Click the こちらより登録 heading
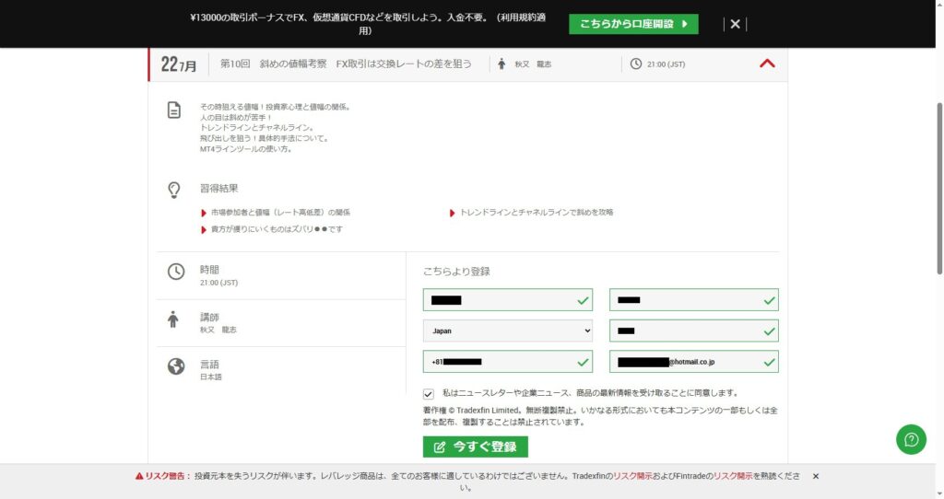The width and height of the screenshot is (944, 499). click(x=456, y=272)
